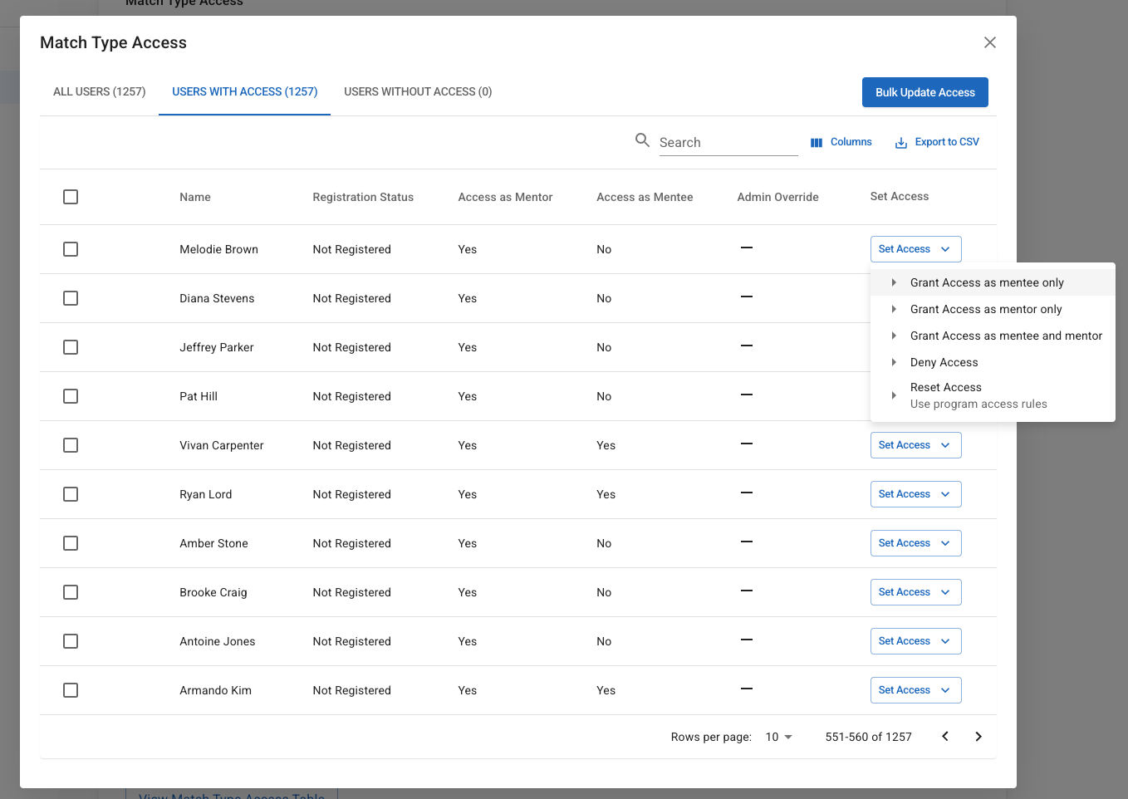This screenshot has height=799, width=1128.
Task: Check the box for Melodie Brown
Action: pos(71,249)
